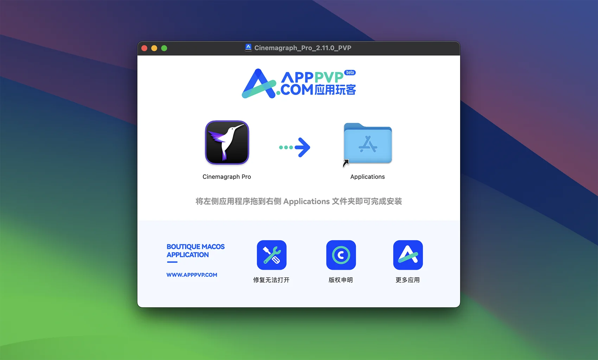Close the Cinemagraph_Pro installer window

(x=144, y=48)
